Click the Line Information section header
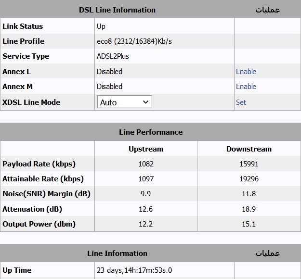The height and width of the screenshot is (279, 301). (x=117, y=254)
